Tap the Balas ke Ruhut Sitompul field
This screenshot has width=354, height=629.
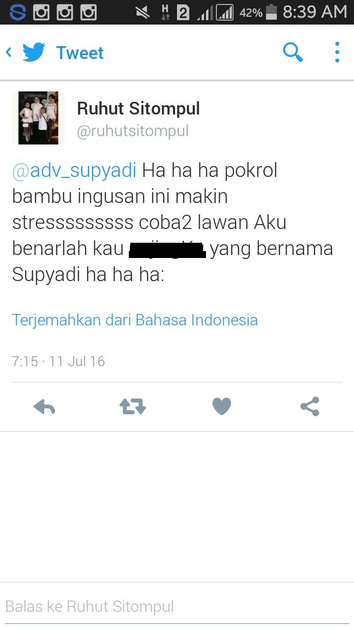click(177, 606)
